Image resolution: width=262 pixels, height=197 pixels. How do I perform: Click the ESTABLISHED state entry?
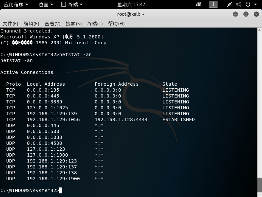pyautogui.click(x=178, y=120)
